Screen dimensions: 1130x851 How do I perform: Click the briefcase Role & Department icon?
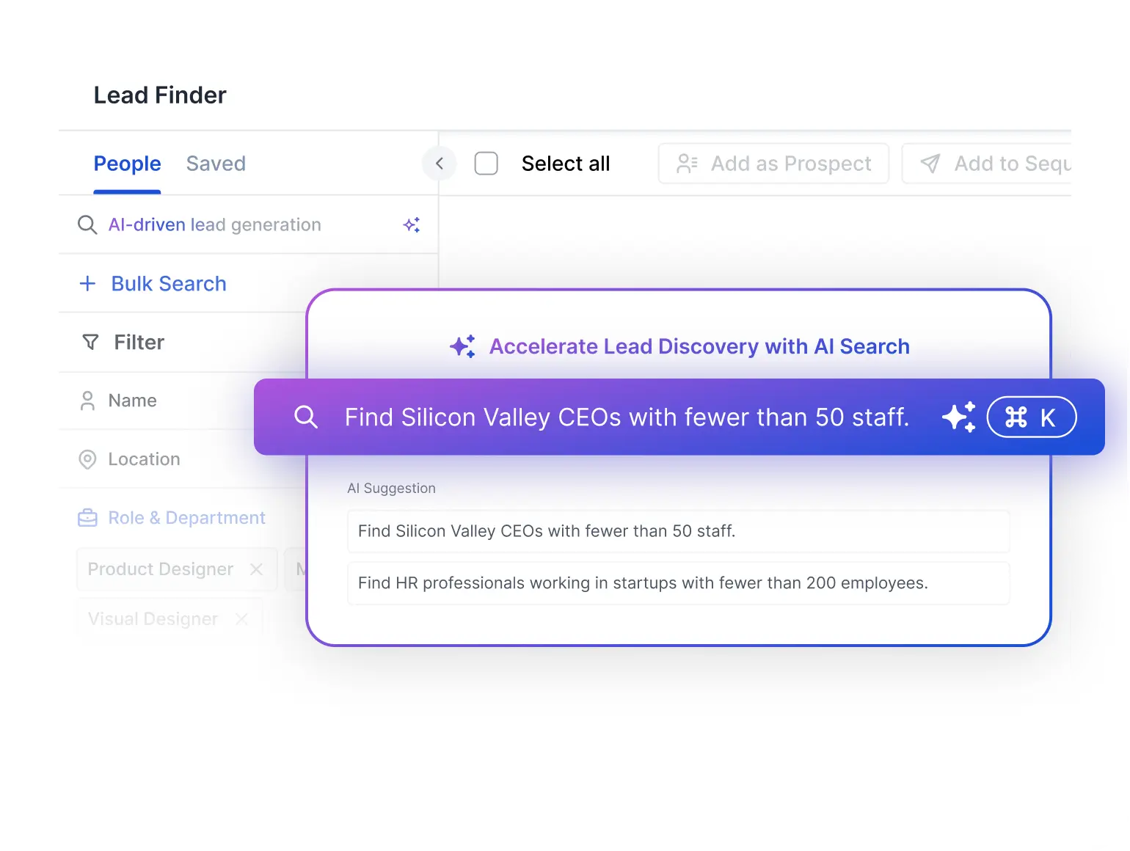click(x=87, y=518)
